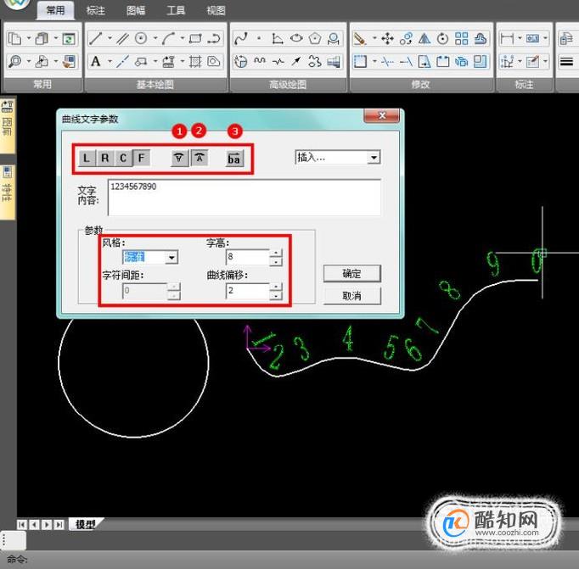579x569 pixels.
Task: Go to last sheet navigation button
Action: [x=59, y=524]
